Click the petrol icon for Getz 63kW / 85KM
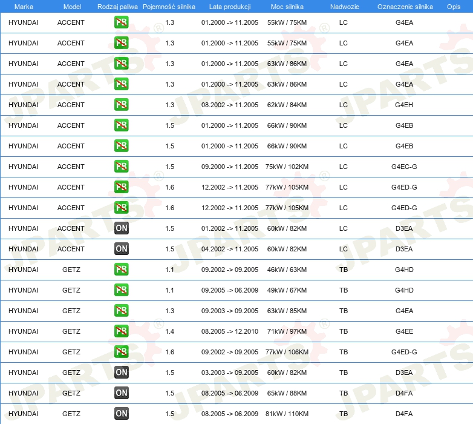This screenshot has height=424, width=473. pyautogui.click(x=121, y=310)
